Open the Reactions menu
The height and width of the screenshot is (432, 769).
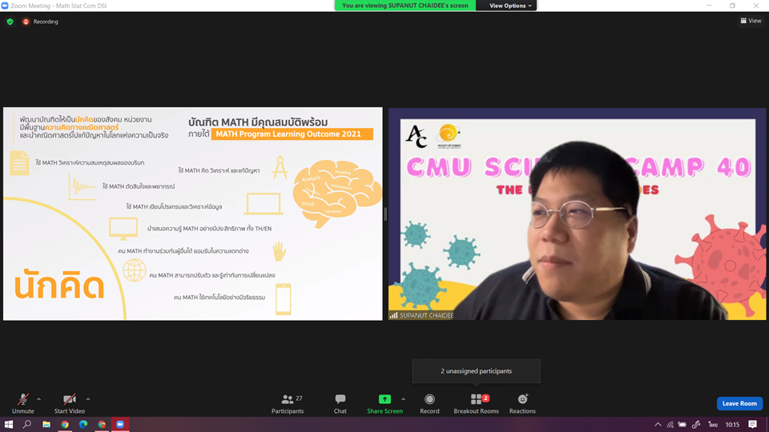click(x=522, y=399)
